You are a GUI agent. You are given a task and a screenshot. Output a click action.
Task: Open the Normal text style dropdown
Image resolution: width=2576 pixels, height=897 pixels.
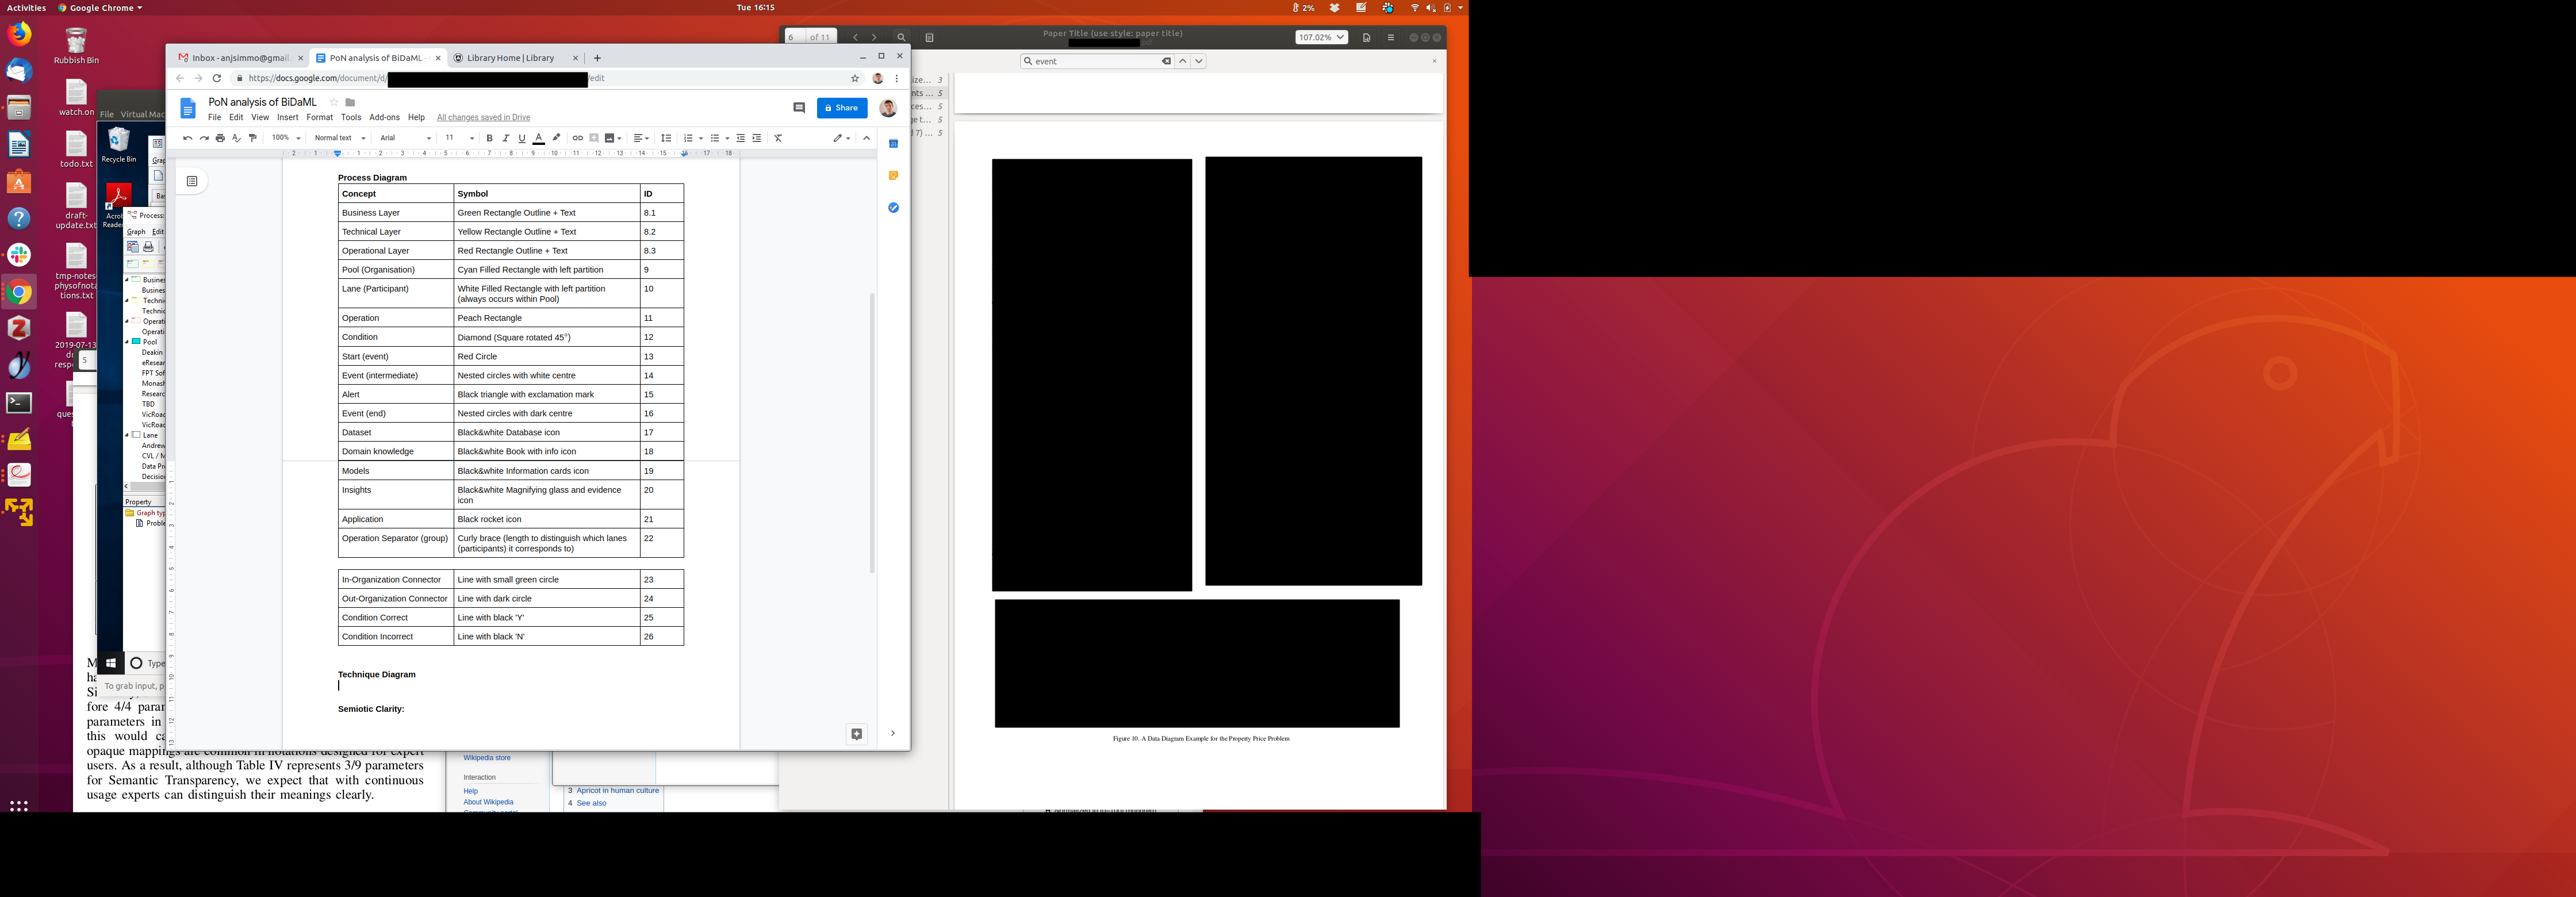click(x=339, y=138)
